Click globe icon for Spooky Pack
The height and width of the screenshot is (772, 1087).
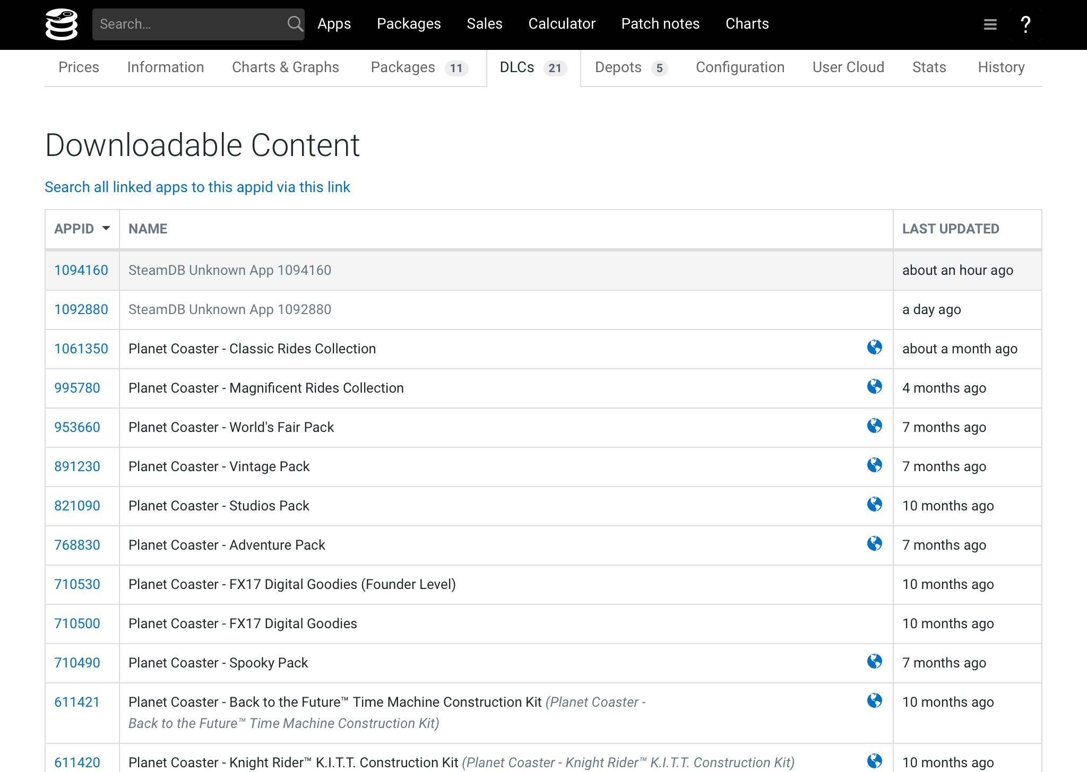point(874,662)
